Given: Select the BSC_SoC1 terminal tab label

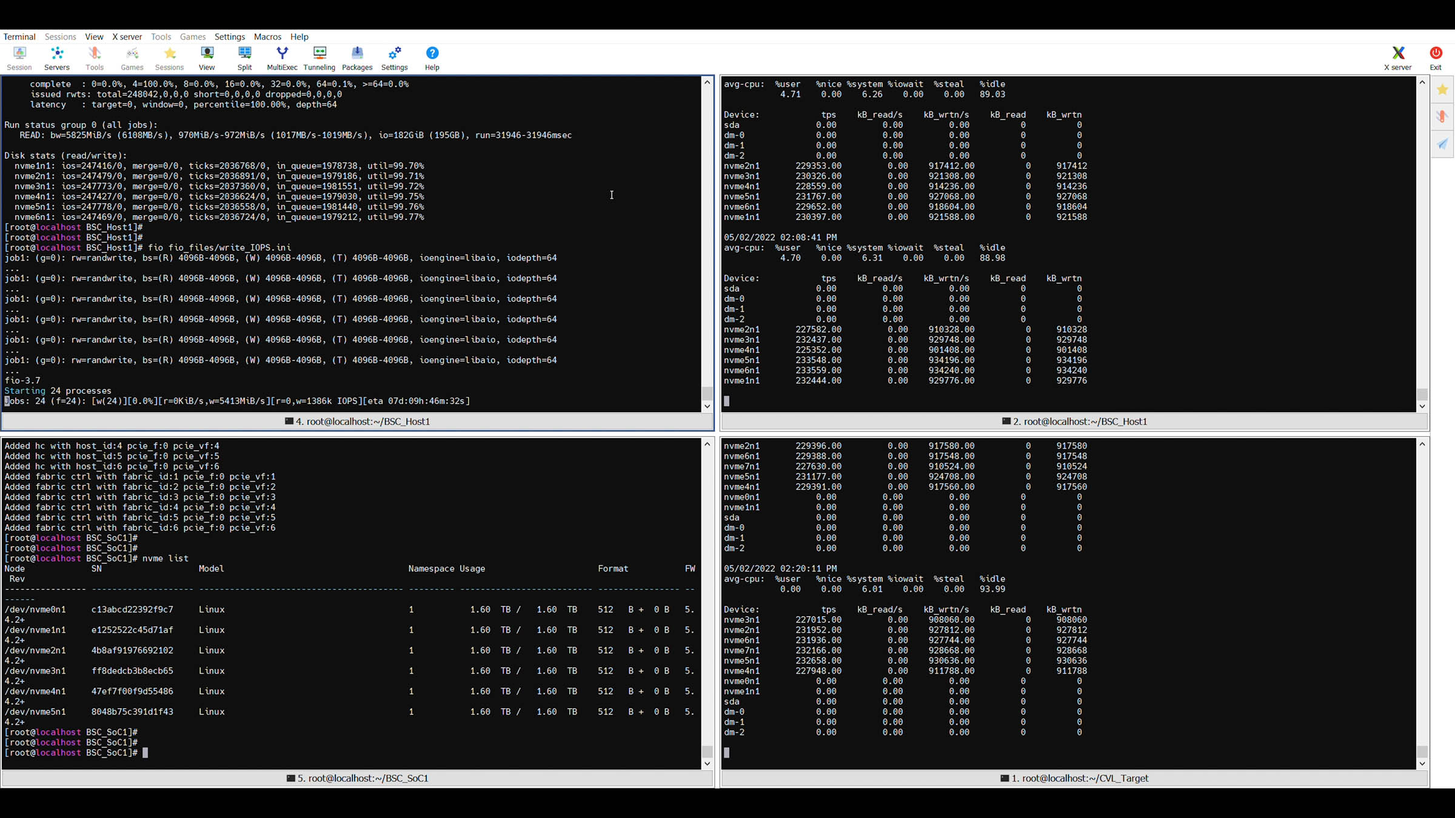Looking at the screenshot, I should [x=358, y=778].
